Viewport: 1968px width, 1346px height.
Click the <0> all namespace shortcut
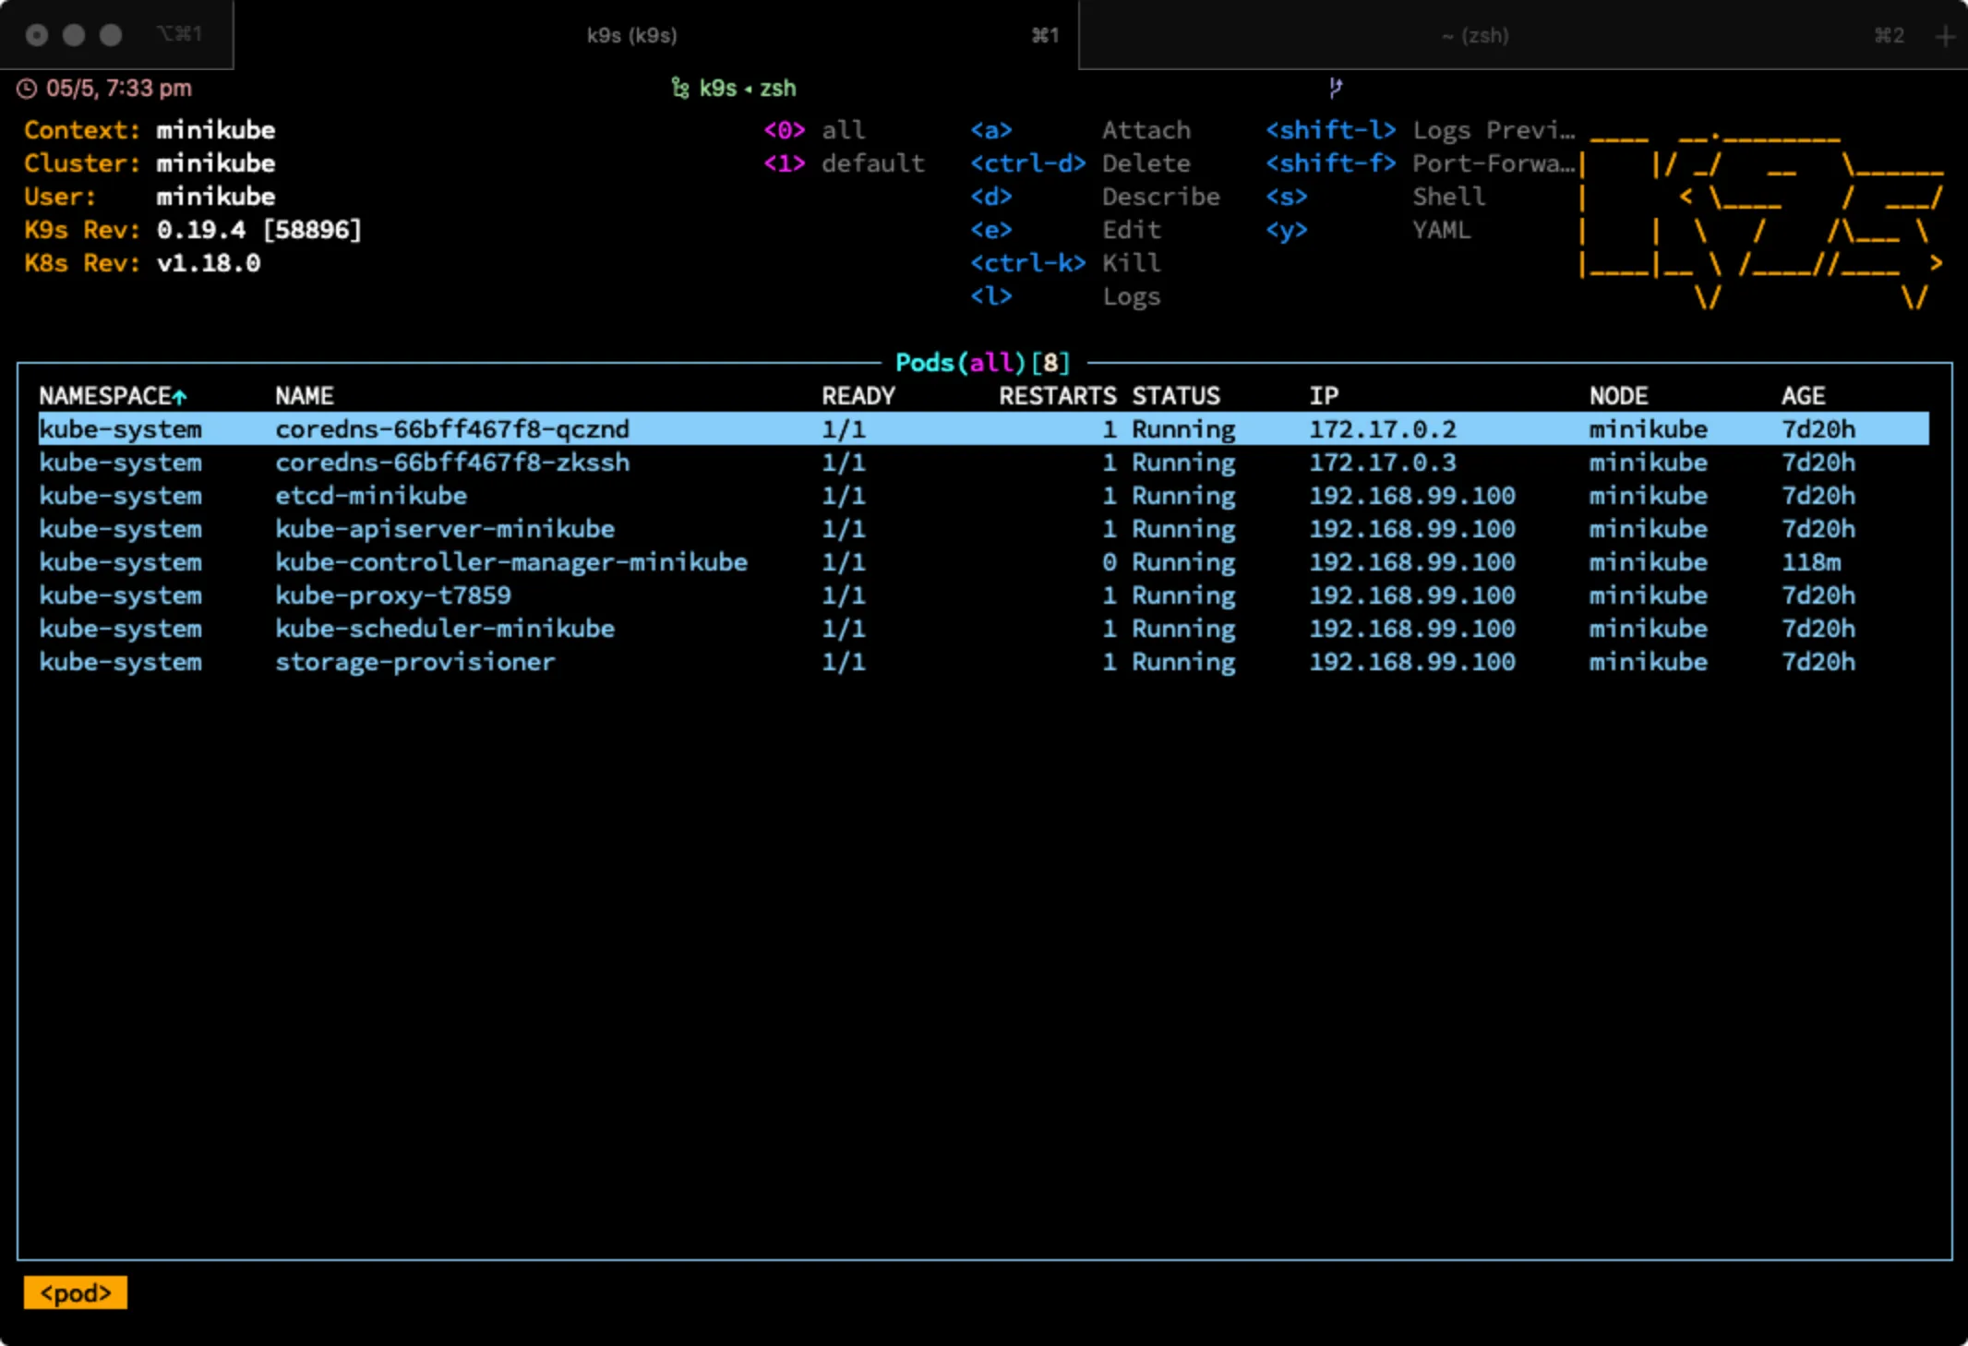coord(814,130)
